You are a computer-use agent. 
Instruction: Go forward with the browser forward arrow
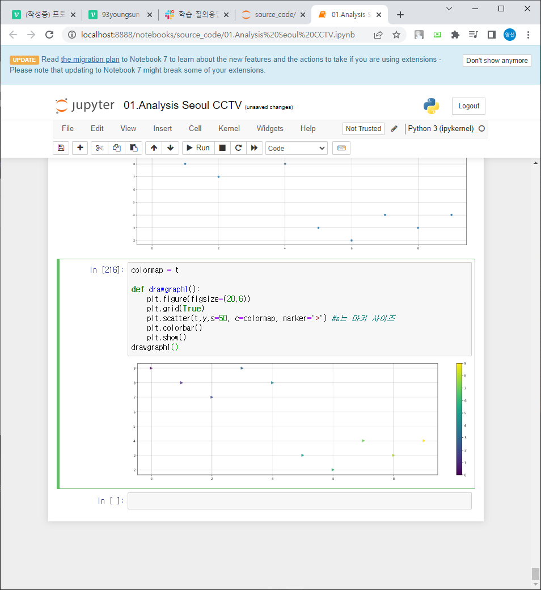[31, 35]
